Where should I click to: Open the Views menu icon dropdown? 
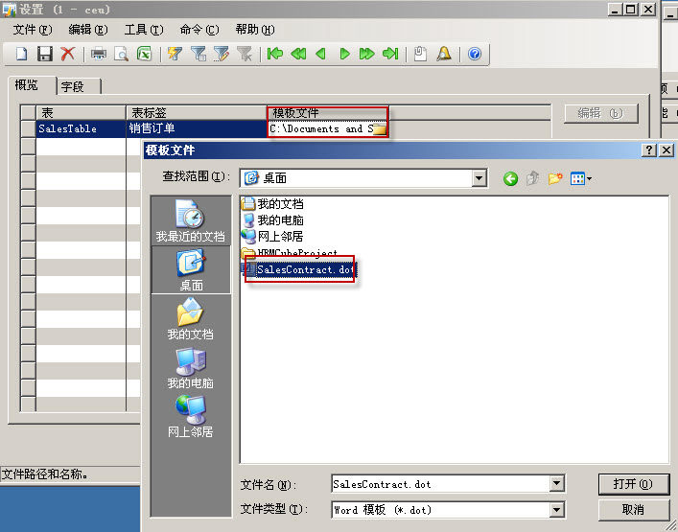coord(581,178)
